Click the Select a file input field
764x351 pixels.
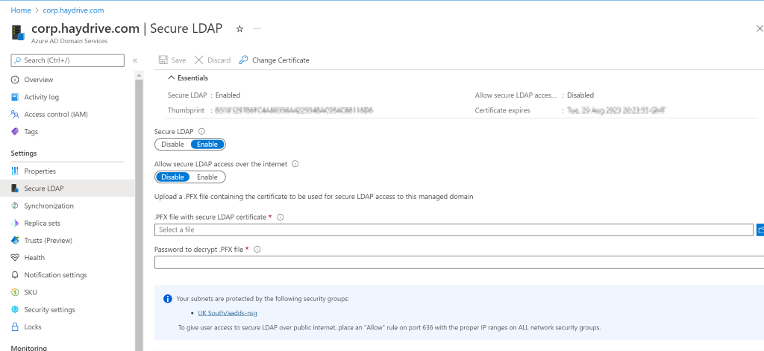tap(454, 230)
